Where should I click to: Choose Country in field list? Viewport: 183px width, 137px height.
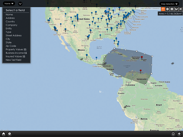coord(10,21)
